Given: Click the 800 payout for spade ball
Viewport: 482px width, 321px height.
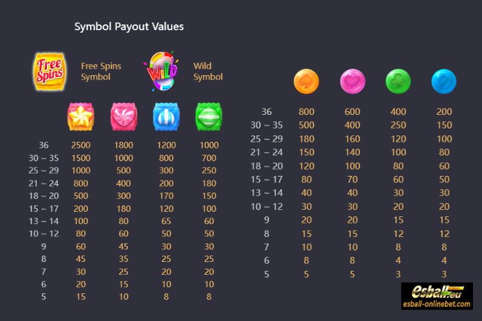Looking at the screenshot, I should (x=307, y=112).
